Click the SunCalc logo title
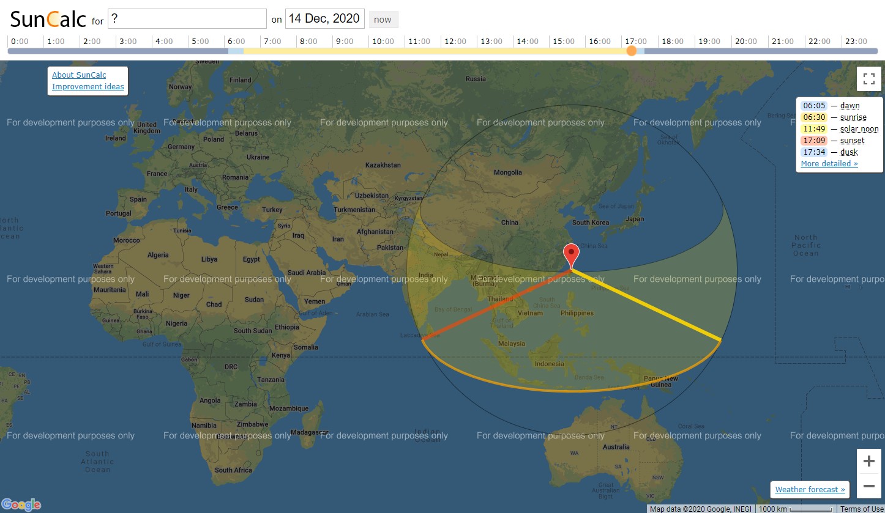The image size is (885, 513). tap(48, 19)
